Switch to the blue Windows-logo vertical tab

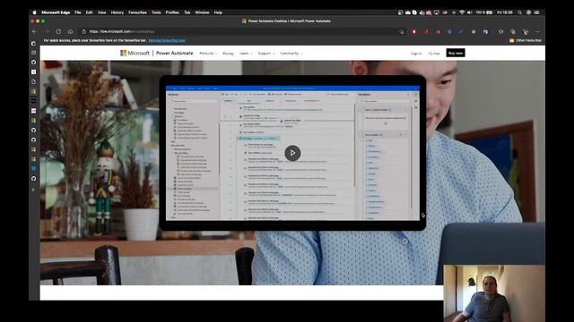[33, 169]
